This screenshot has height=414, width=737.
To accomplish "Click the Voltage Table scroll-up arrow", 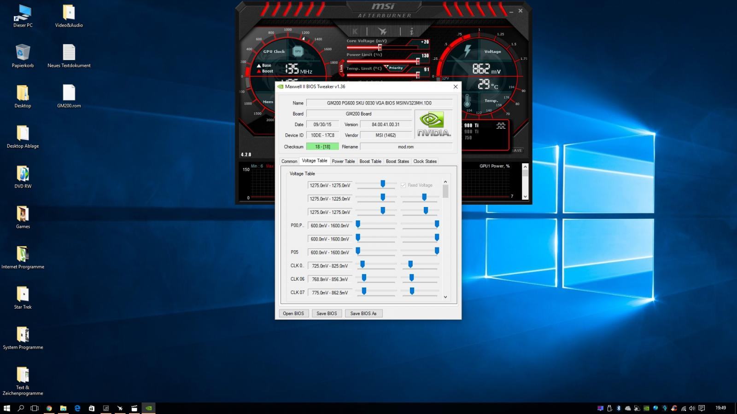I will pos(445,182).
